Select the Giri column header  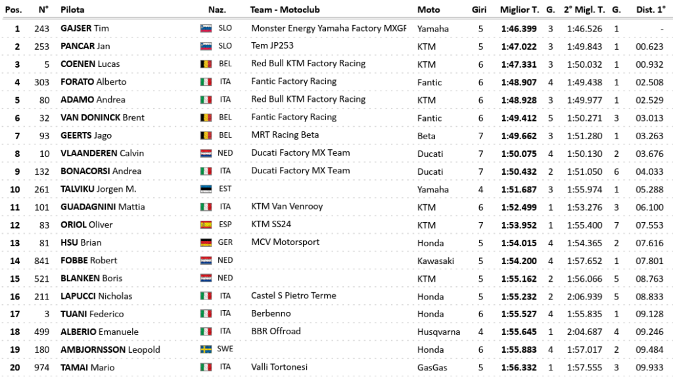click(479, 10)
